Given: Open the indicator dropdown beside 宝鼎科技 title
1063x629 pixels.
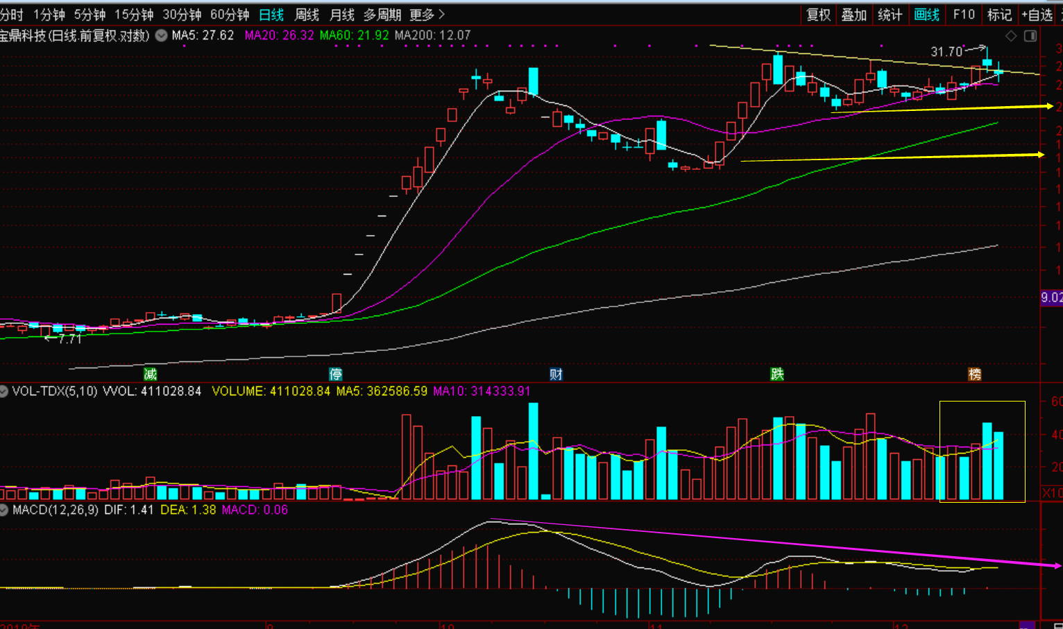Looking at the screenshot, I should (x=161, y=35).
